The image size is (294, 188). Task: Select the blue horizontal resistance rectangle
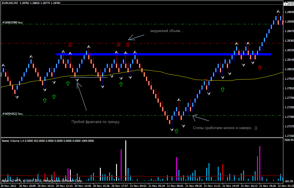click(164, 54)
